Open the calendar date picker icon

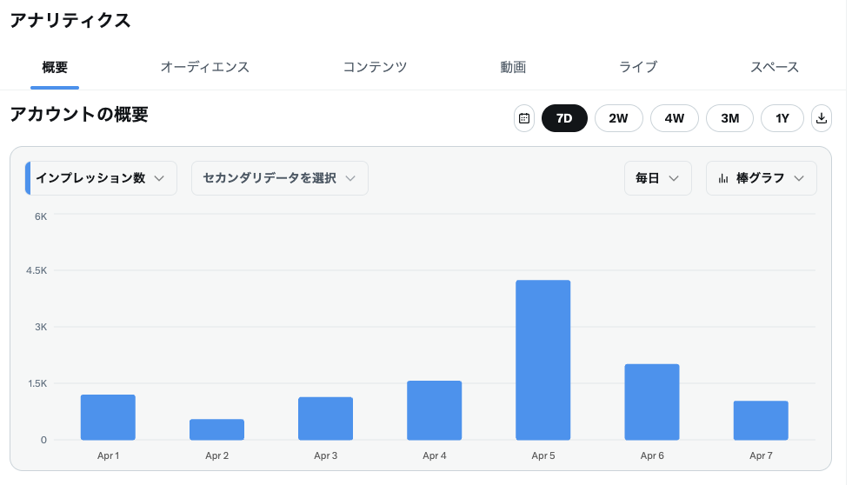pyautogui.click(x=524, y=118)
